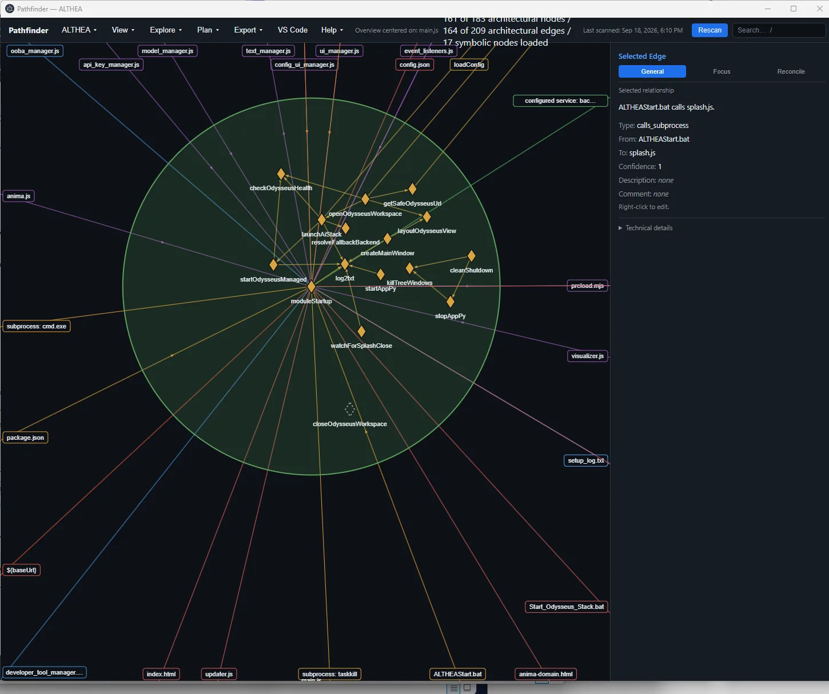Click the package.json file node
Screen dimensions: 829x694
[25, 438]
